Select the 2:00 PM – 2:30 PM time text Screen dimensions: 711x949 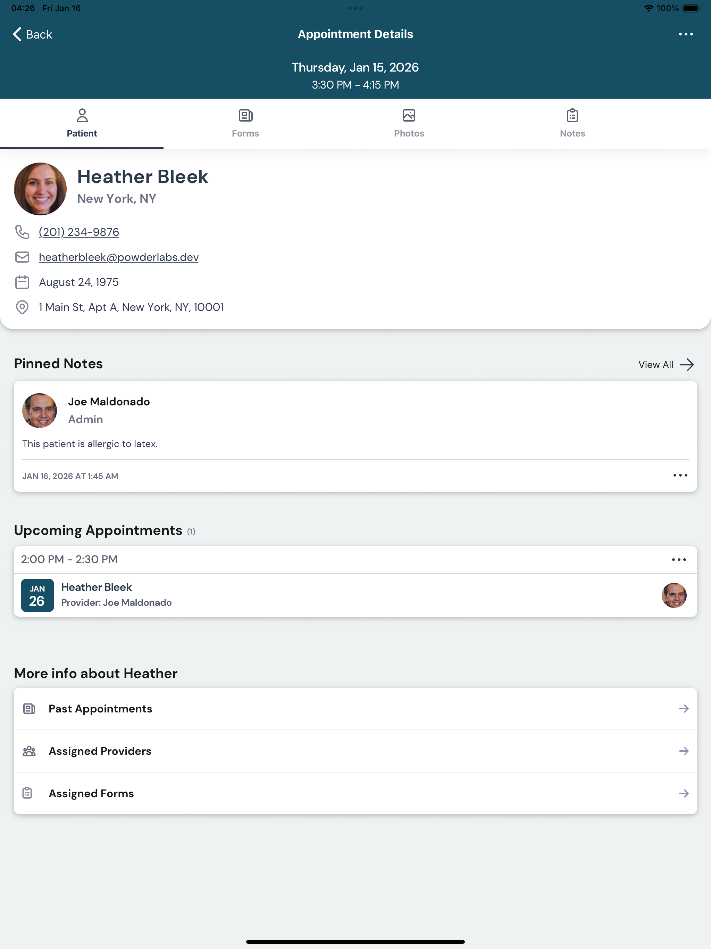pos(69,560)
